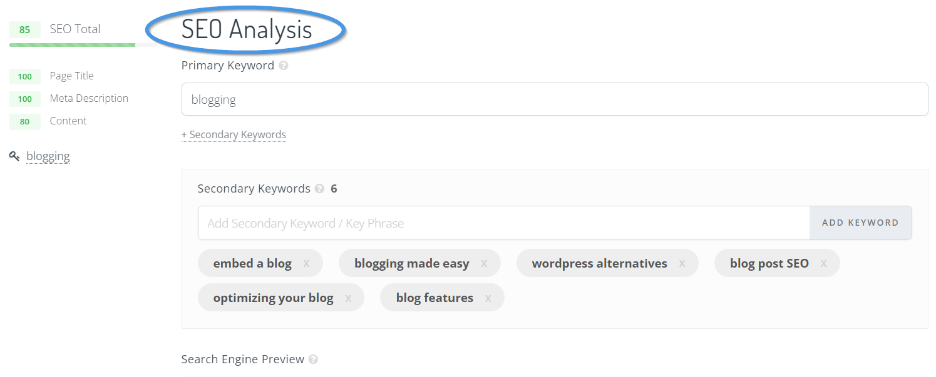Viewport: 936px width, 377px height.
Task: Remove the 'embed a blog' keyword
Action: tap(306, 264)
